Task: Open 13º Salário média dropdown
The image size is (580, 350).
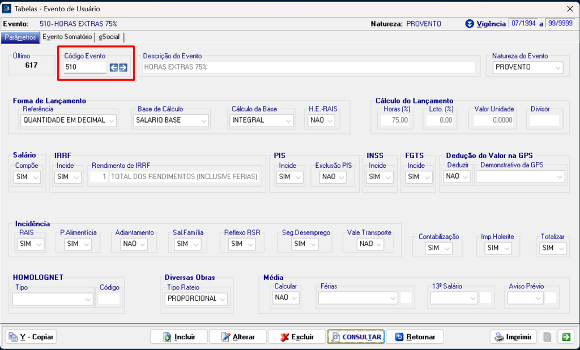Action: click(x=454, y=298)
